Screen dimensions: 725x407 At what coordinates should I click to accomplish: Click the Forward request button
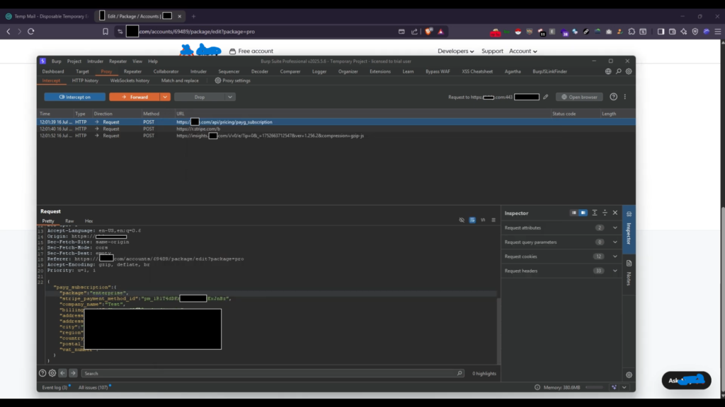(135, 97)
